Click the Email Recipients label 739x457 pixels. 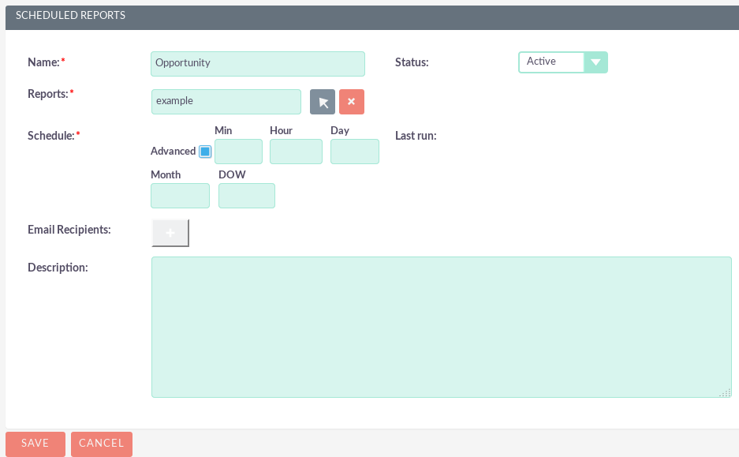coord(69,230)
